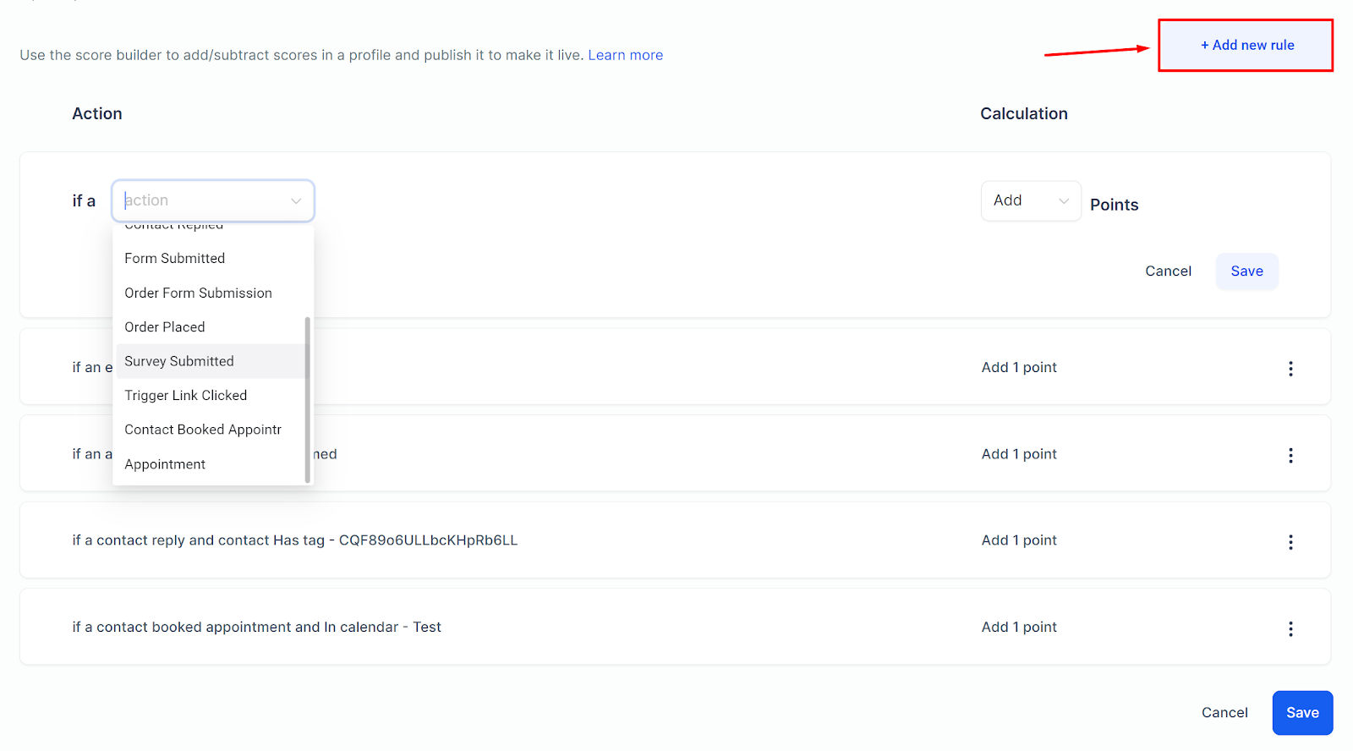Click Add 1 point of booked appointment rule
Screen dimensions: 1353x751
[1019, 628]
